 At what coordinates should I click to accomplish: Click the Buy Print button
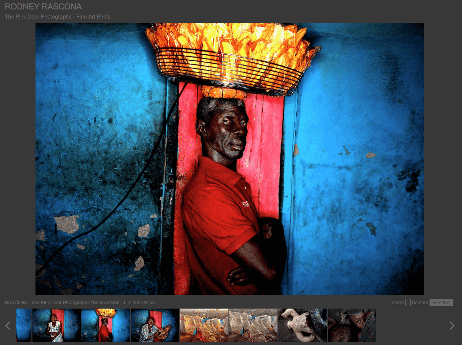[441, 303]
